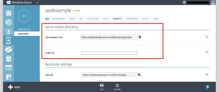Click the aadexample page title
The image size is (219, 92).
click(58, 10)
